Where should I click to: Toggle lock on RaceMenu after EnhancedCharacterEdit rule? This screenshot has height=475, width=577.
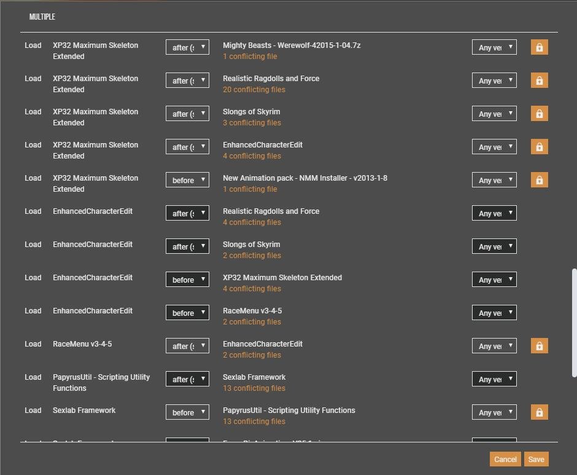point(539,346)
